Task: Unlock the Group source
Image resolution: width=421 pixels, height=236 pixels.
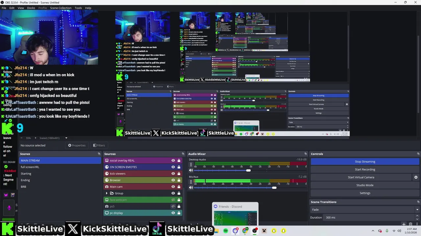Action: click(x=179, y=193)
